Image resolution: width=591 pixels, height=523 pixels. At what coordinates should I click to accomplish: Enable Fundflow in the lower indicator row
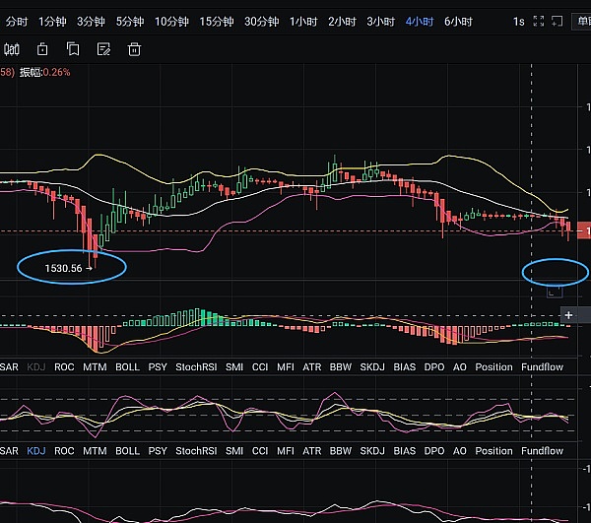[x=542, y=451]
